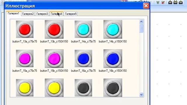Image resolution: width=187 pixels, height=105 pixels.
Task: Click the upload-from-device icon with up arrow
Action: (x=181, y=2)
